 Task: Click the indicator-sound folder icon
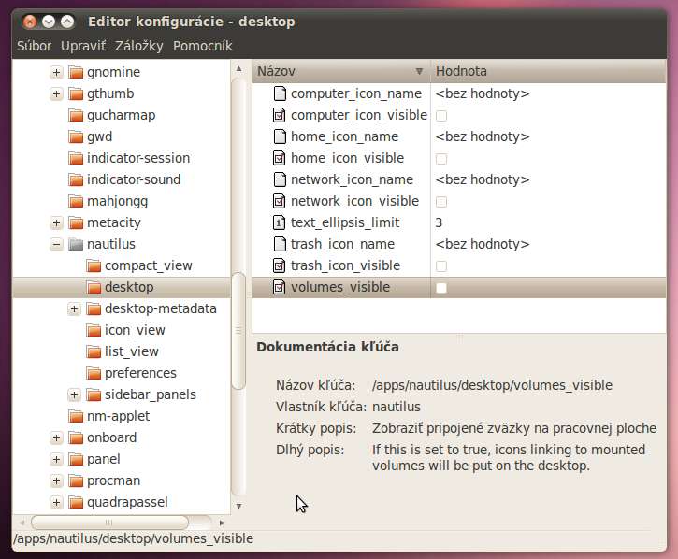76,179
